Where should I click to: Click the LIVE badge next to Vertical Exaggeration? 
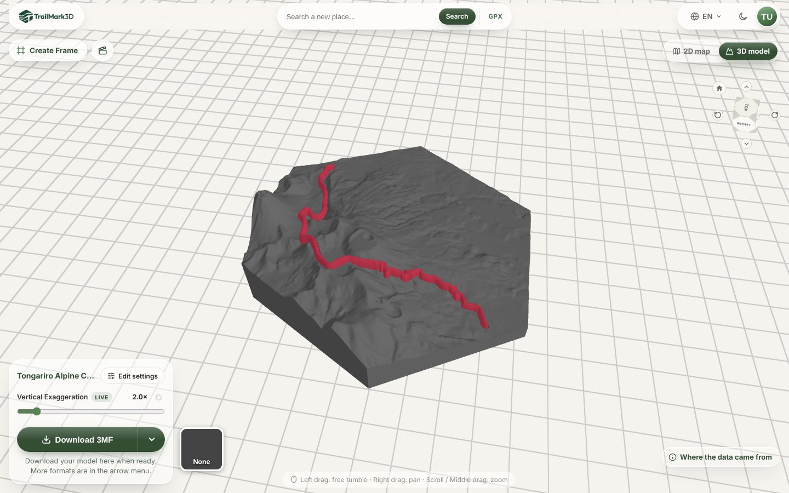point(101,397)
